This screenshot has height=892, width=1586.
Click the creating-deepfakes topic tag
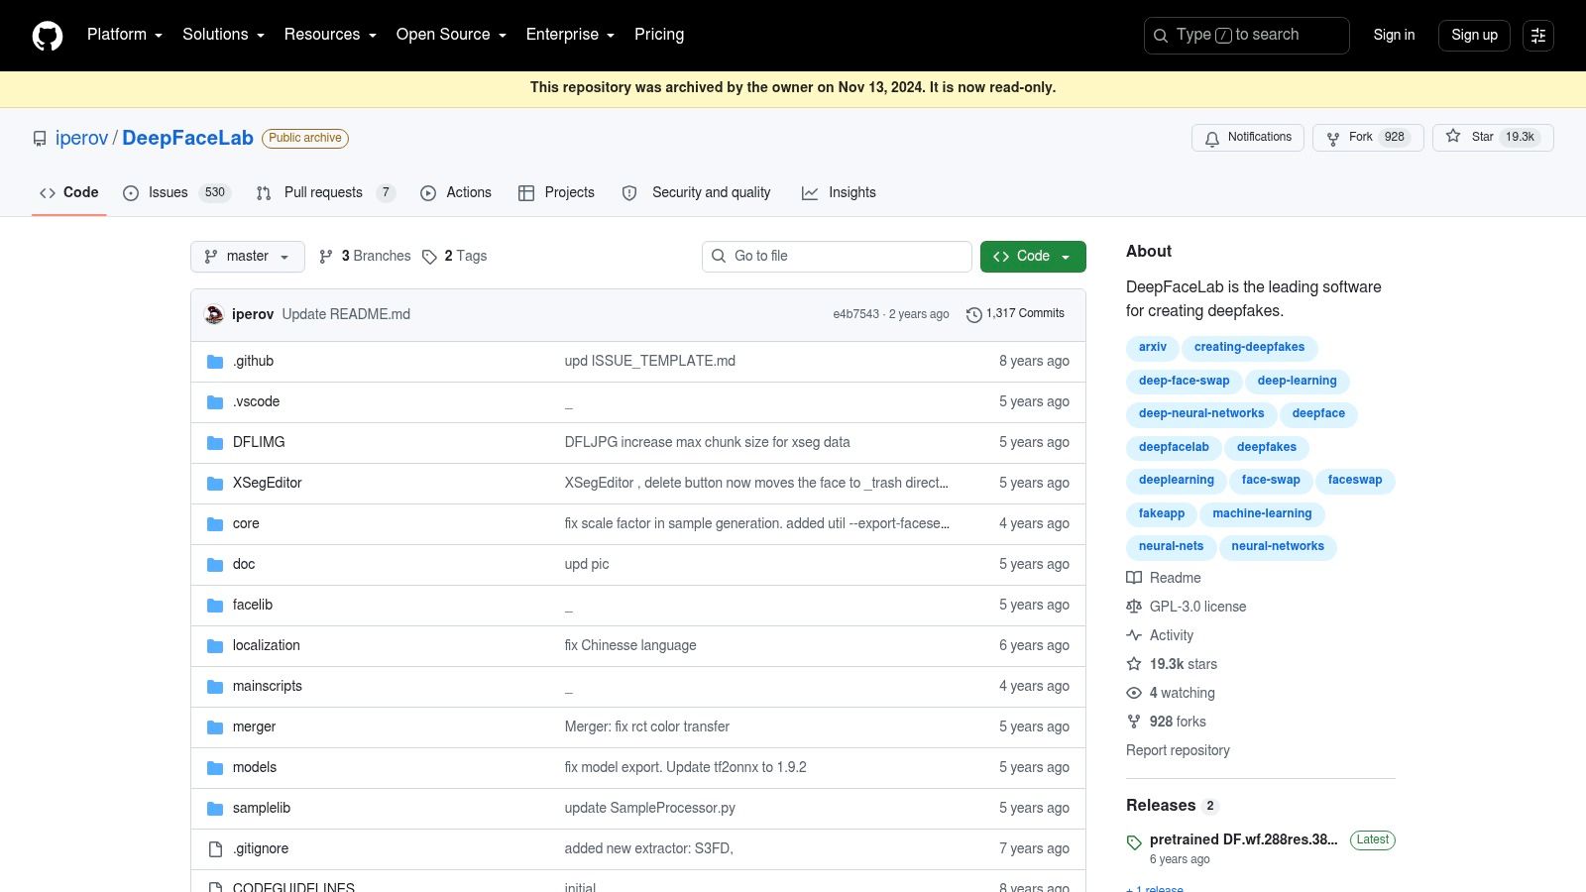[1249, 348]
